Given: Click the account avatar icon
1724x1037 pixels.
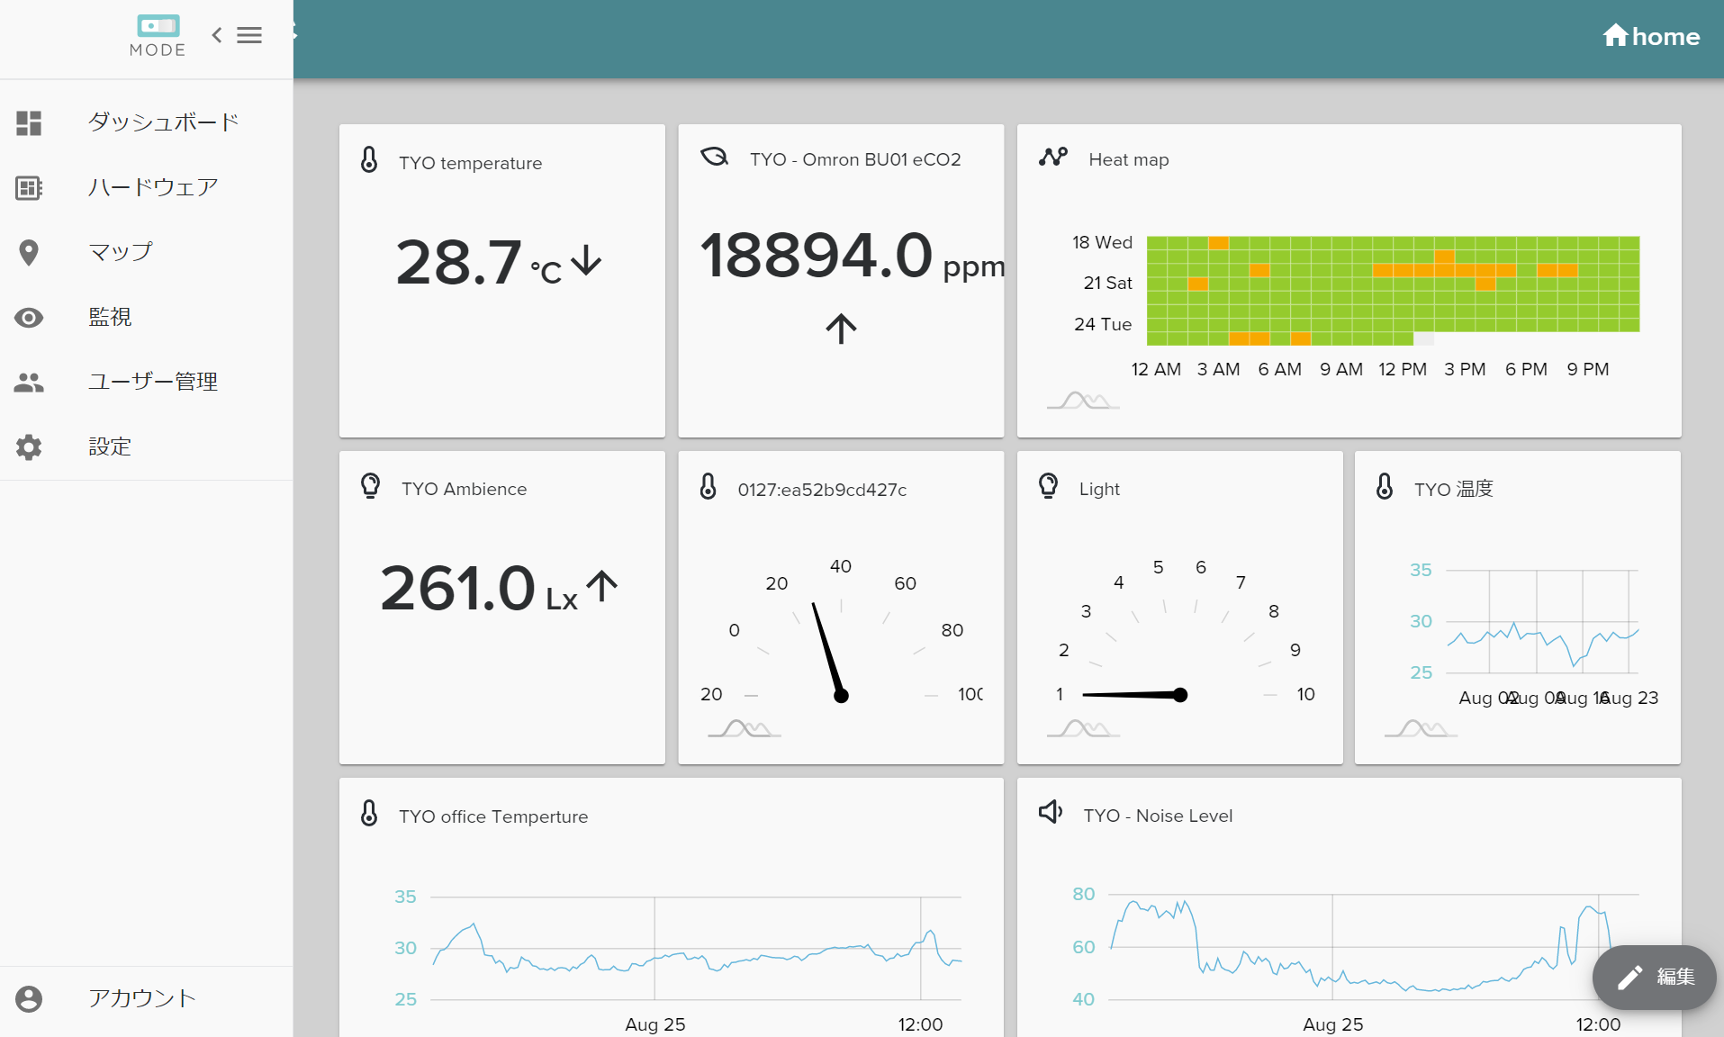Looking at the screenshot, I should point(29,998).
